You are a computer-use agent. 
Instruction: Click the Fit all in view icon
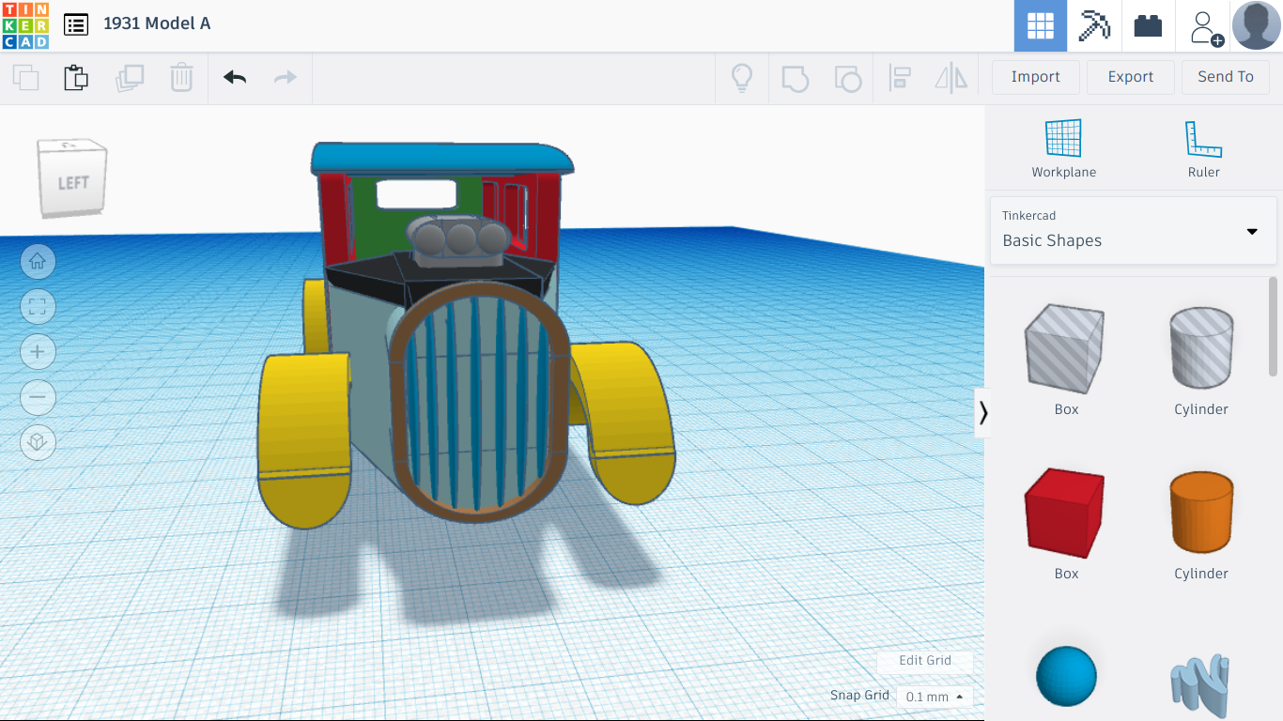[x=38, y=307]
